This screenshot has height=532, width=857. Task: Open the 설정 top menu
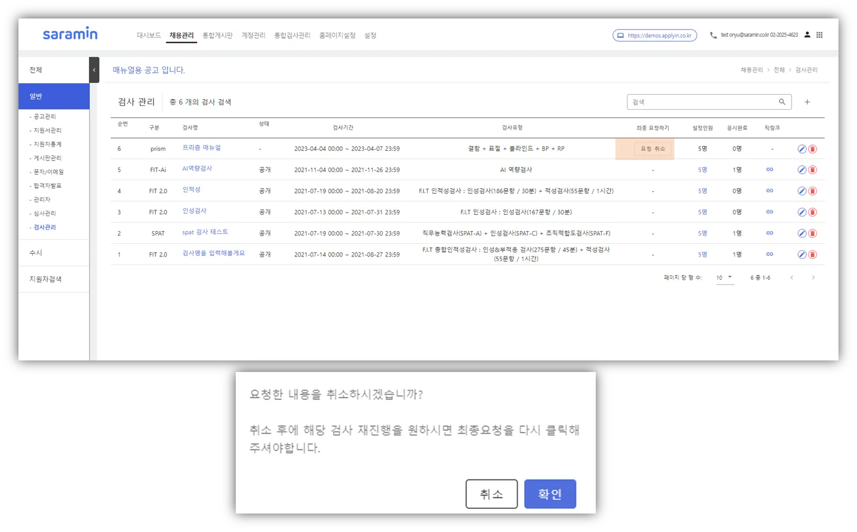pos(370,35)
